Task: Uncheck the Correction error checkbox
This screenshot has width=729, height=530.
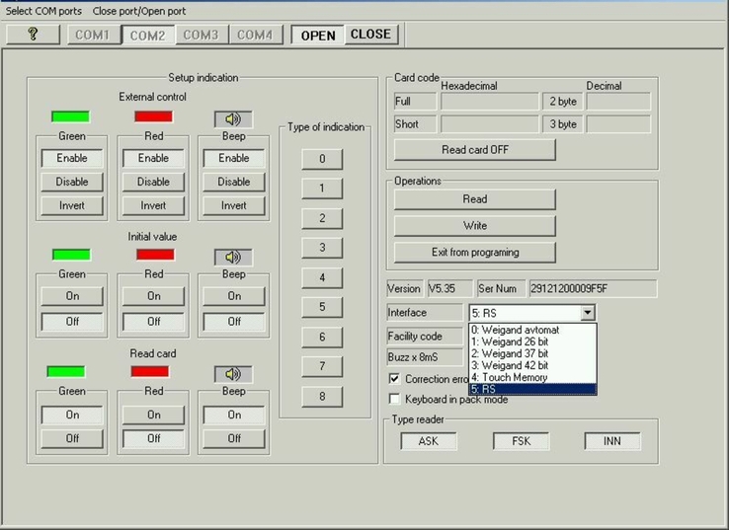Action: point(394,379)
